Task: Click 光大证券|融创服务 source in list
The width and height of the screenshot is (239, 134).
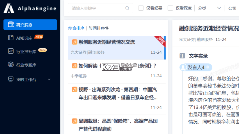Action: (x=87, y=53)
